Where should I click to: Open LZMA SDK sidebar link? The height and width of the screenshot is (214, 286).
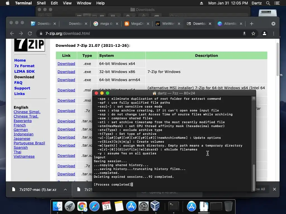pyautogui.click(x=25, y=72)
